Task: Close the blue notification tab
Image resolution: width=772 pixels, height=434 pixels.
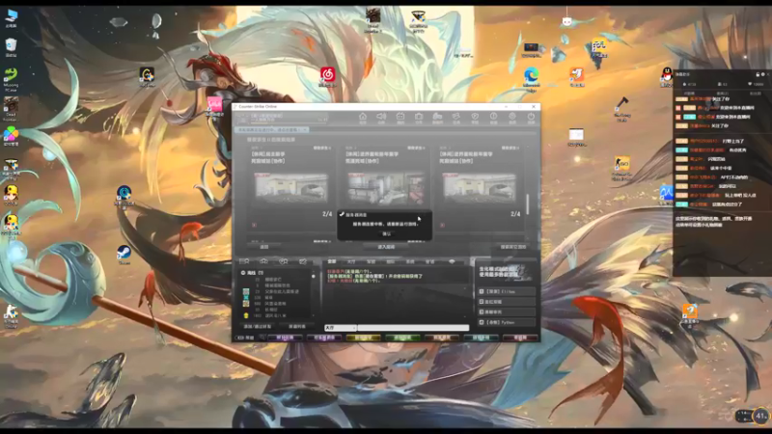Action: click(x=305, y=130)
